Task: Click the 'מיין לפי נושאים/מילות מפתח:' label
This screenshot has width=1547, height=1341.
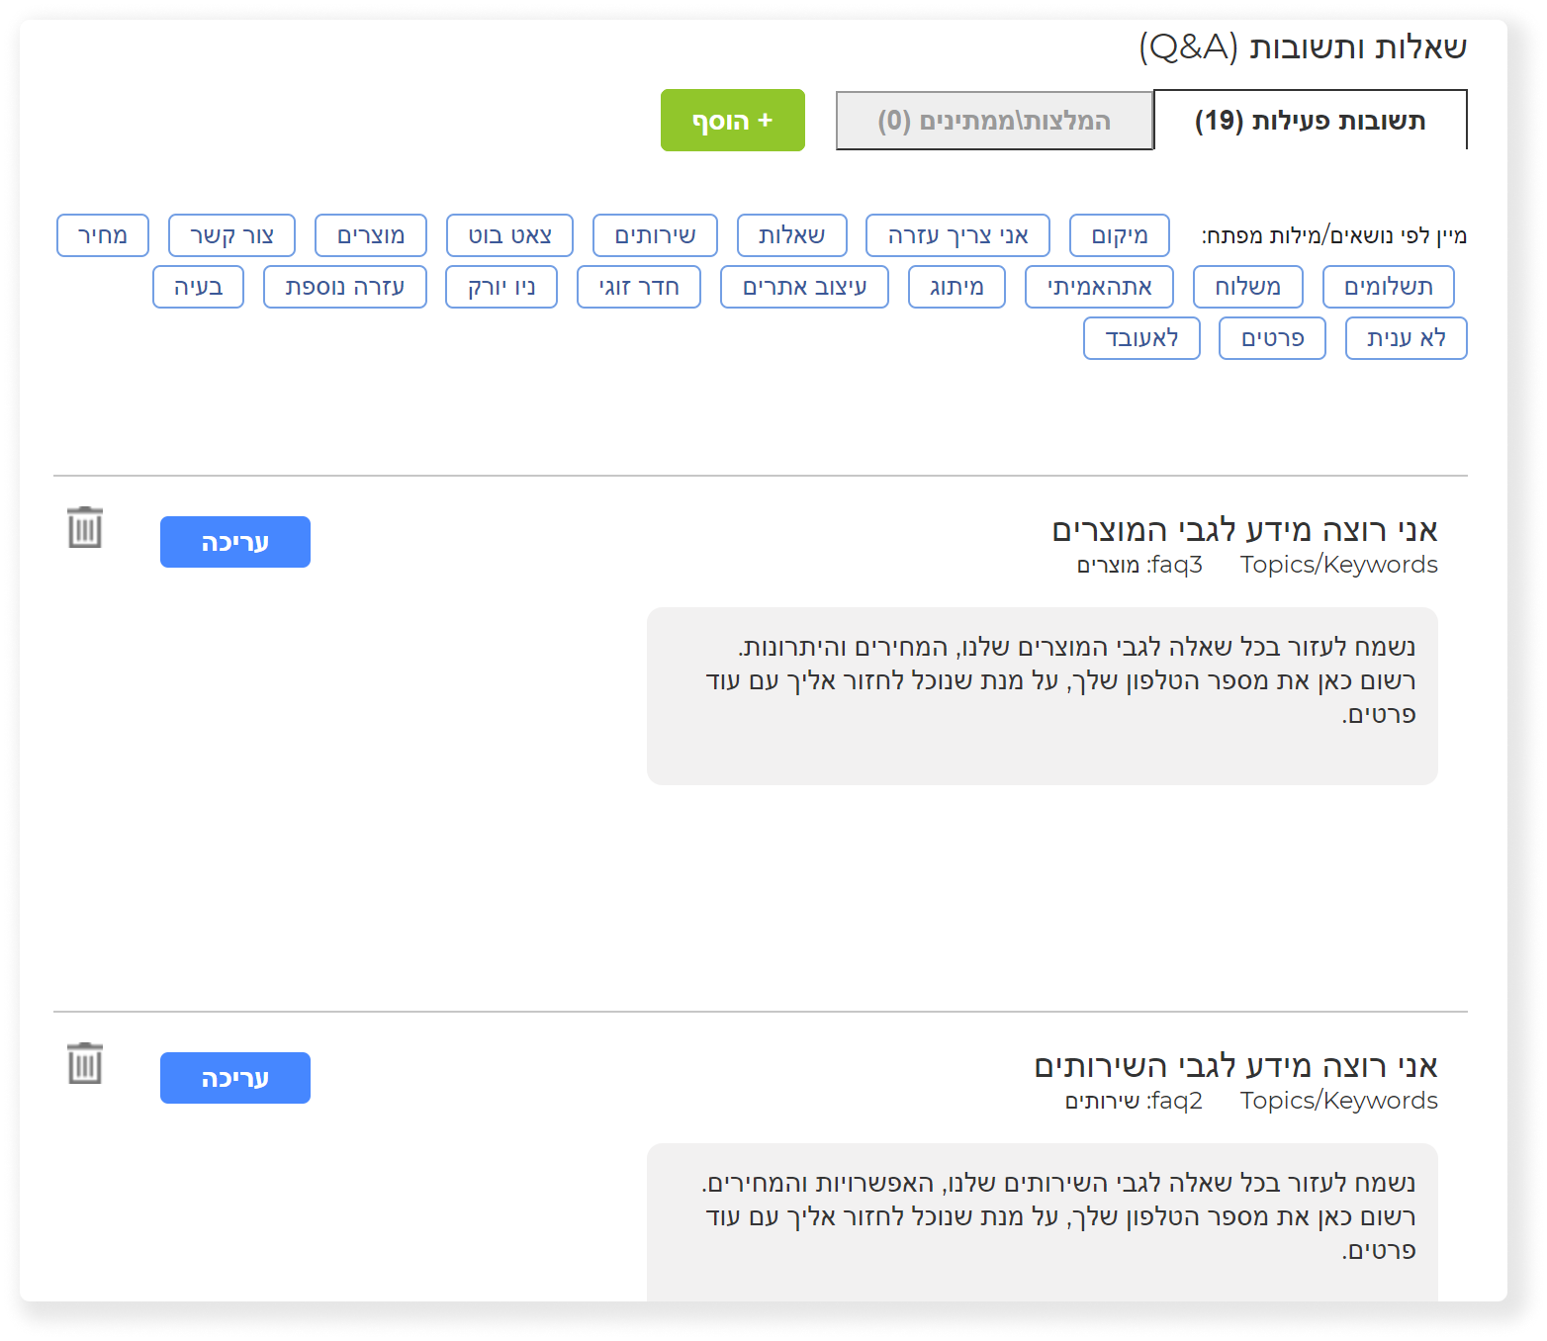Action: pyautogui.click(x=1334, y=236)
